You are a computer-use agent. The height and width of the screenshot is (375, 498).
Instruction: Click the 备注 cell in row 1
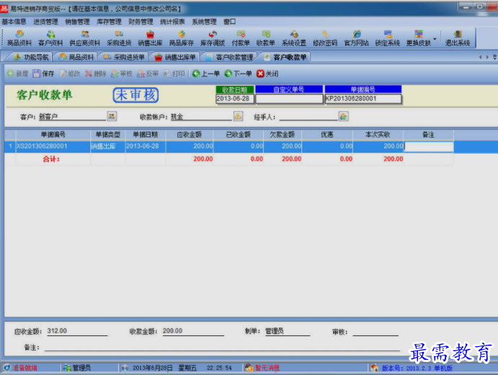(428, 146)
